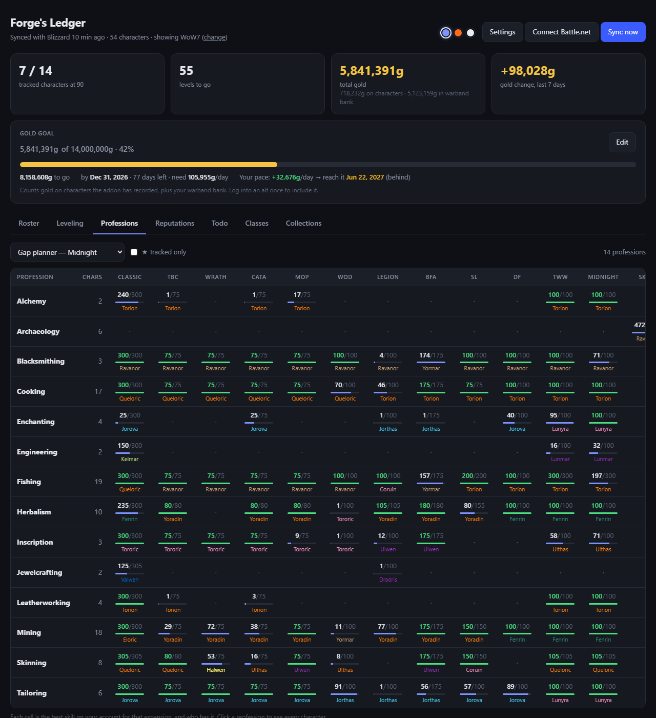Viewport: 656px width, 718px height.
Task: Open the Cooking profession row
Action: 328,391
